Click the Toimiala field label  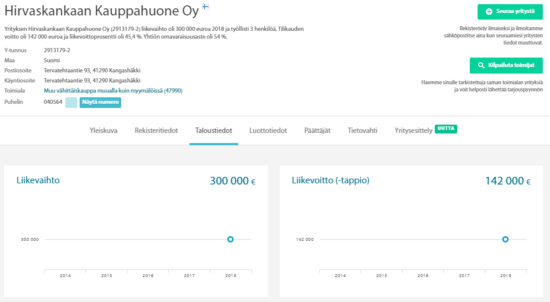point(14,91)
